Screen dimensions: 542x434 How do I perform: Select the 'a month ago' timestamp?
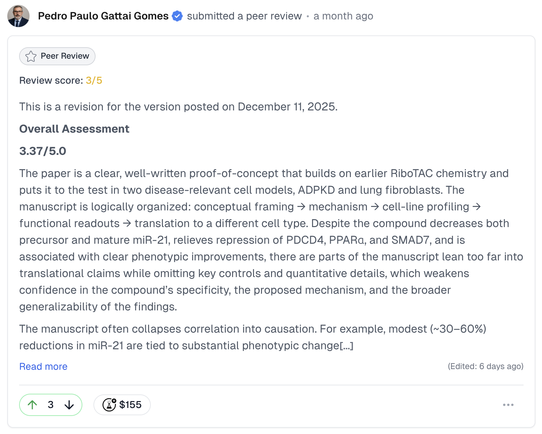point(343,16)
